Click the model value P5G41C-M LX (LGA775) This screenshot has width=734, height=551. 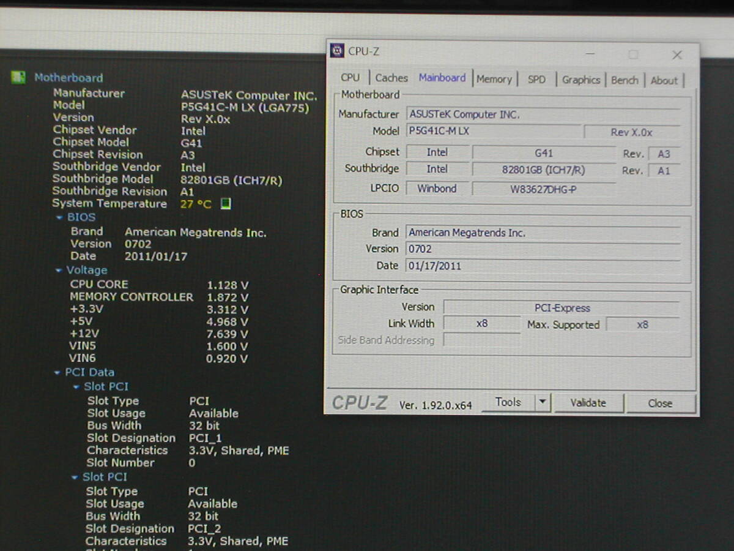[x=245, y=108]
